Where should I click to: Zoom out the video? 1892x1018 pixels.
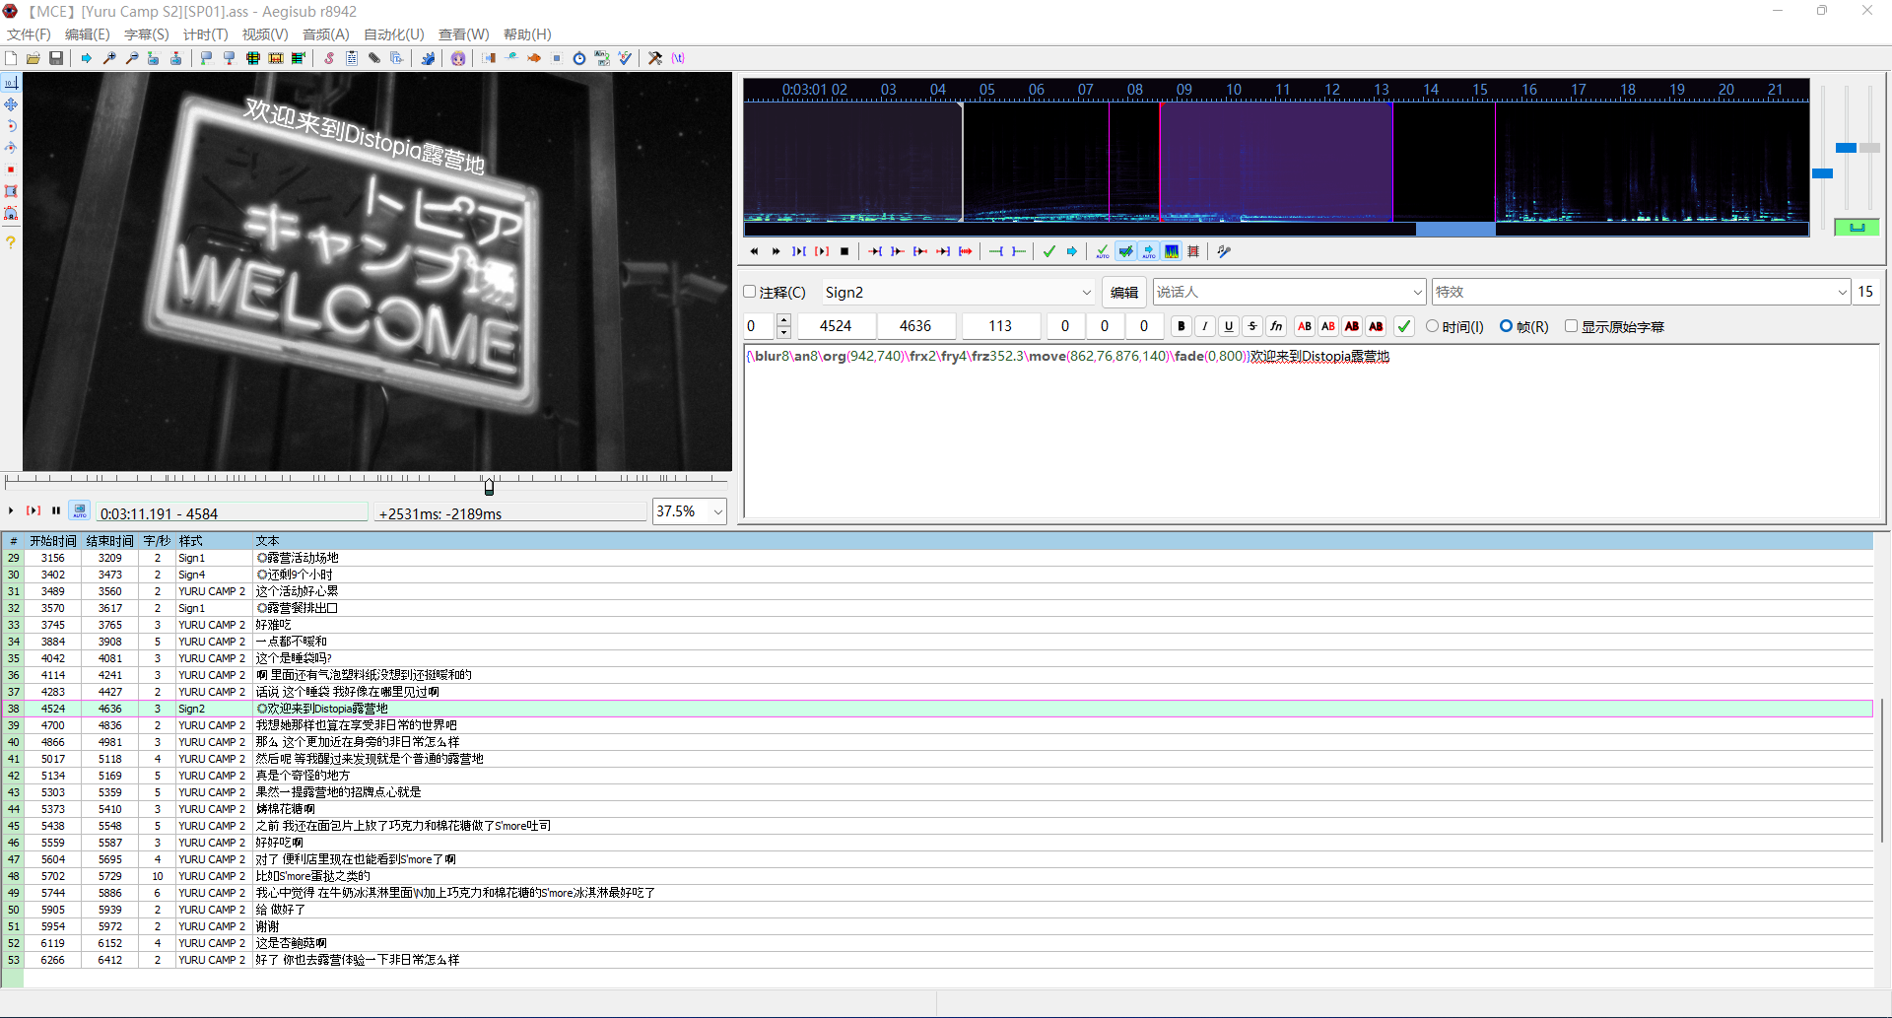click(x=132, y=58)
